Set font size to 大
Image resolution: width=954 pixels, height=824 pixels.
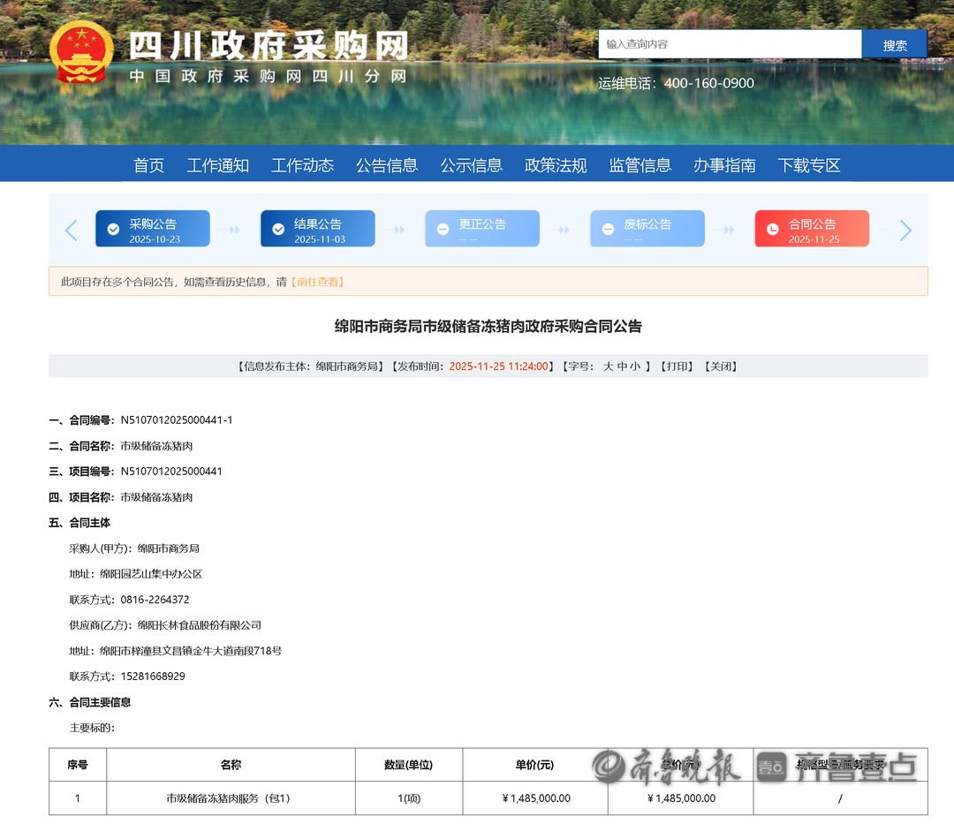[x=609, y=367]
